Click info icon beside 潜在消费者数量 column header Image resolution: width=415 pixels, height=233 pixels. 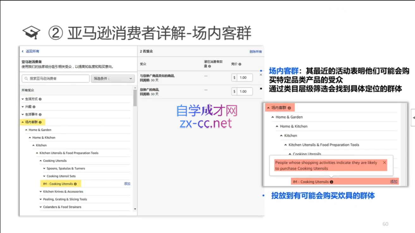210,66
